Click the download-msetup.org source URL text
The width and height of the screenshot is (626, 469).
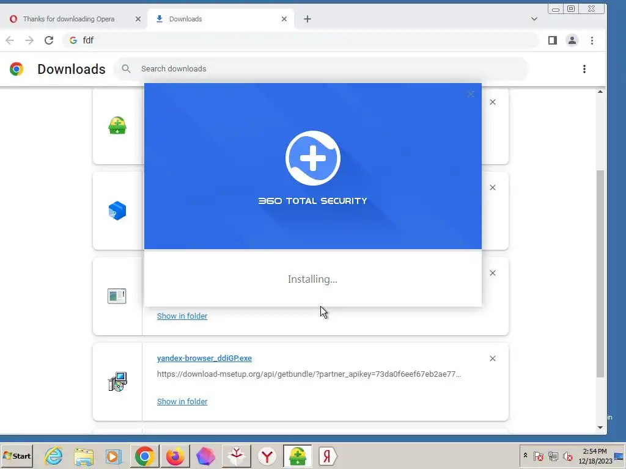(309, 374)
